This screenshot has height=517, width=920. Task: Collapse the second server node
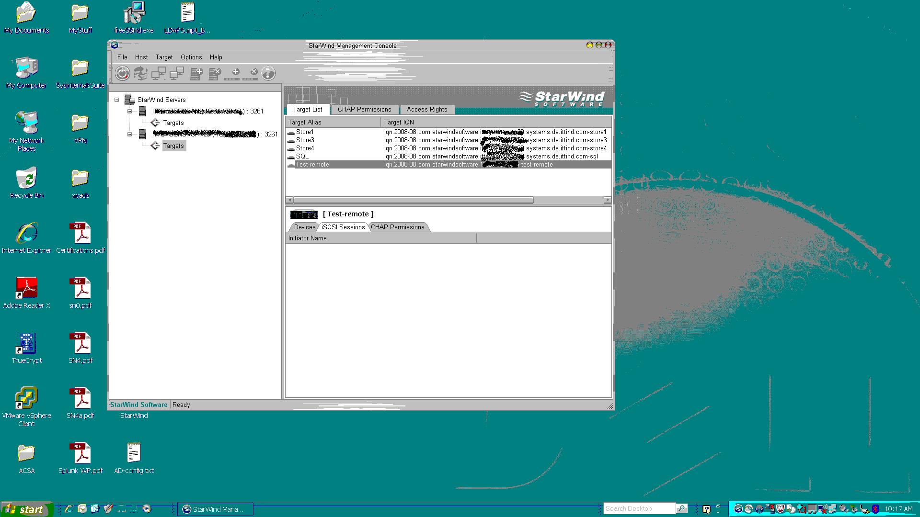(129, 135)
